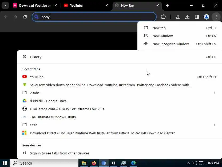Click the History clock icon
This screenshot has width=222, height=167.
point(25,56)
